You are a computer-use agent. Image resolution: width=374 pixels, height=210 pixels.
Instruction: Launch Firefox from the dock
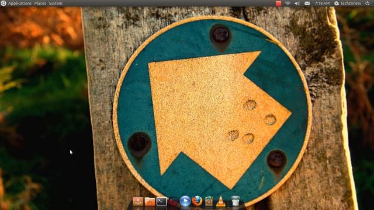click(197, 201)
